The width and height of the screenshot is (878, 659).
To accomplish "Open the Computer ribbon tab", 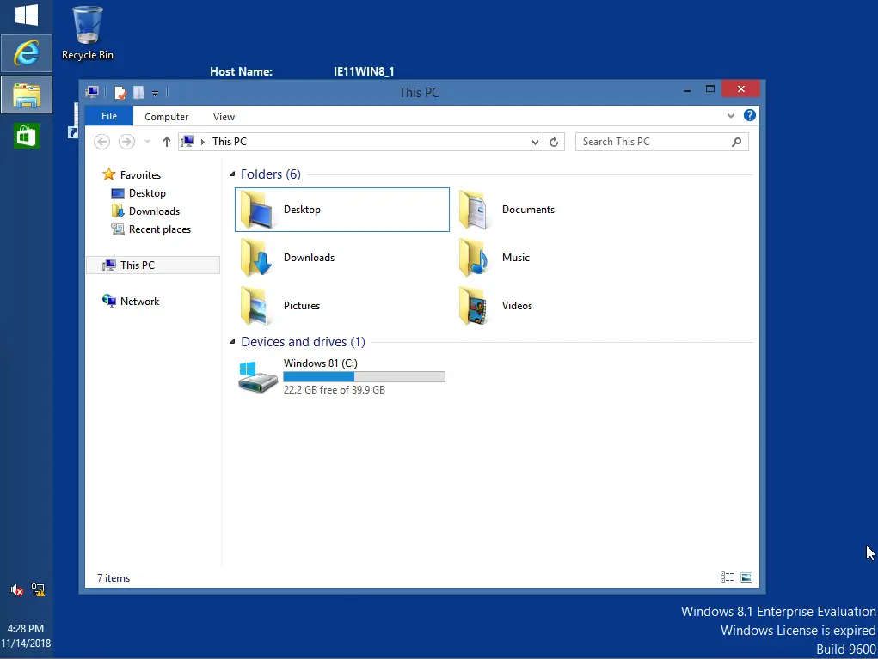I will click(x=166, y=116).
